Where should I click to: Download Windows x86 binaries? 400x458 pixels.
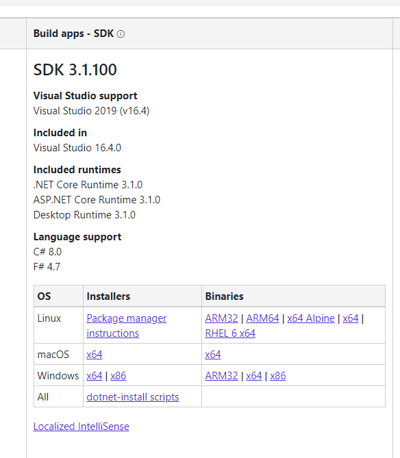click(277, 376)
